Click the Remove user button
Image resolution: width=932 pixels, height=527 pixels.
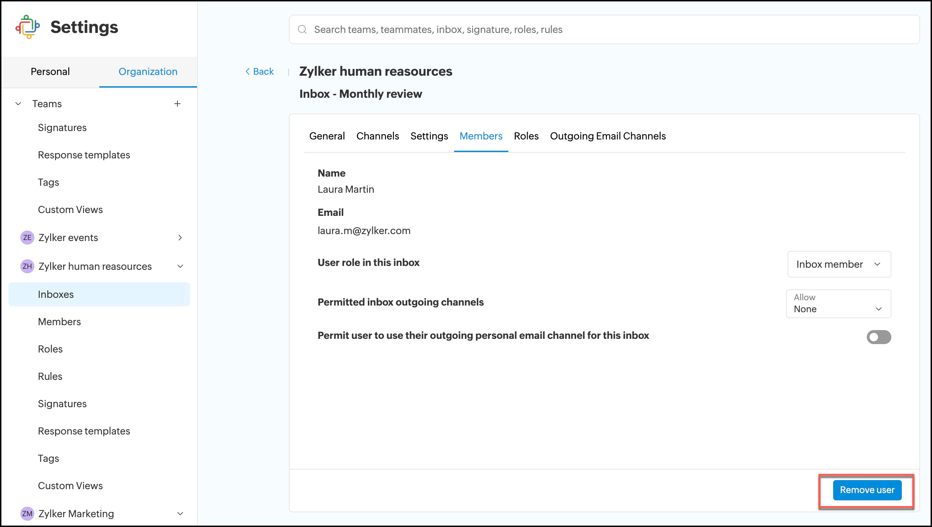[x=867, y=490]
